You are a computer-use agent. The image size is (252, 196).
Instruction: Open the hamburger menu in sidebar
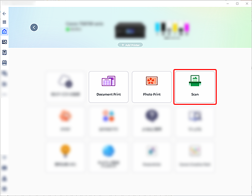5,22
